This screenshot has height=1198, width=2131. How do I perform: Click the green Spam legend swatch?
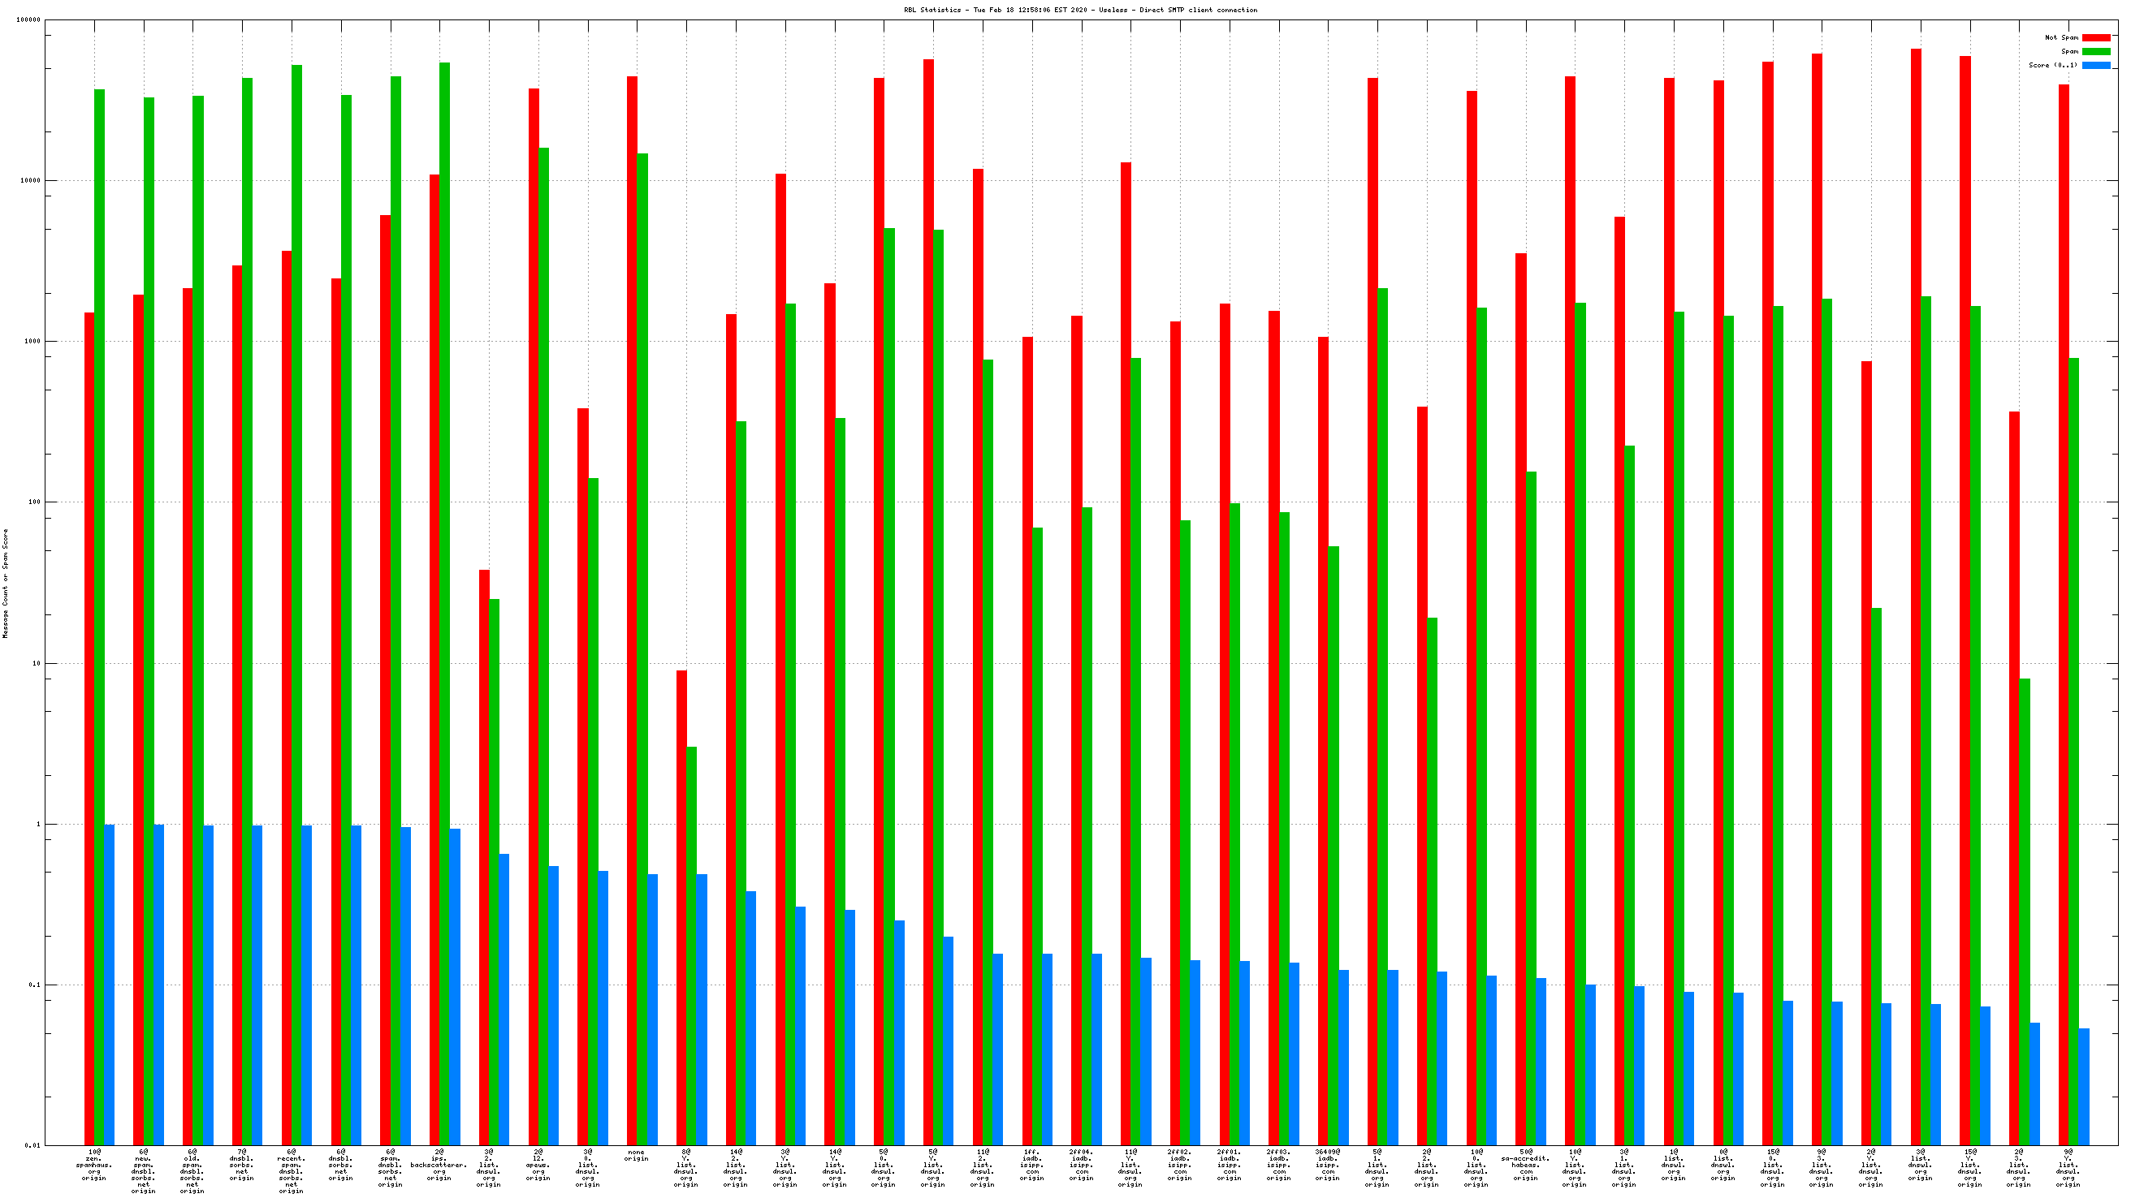click(x=2095, y=51)
